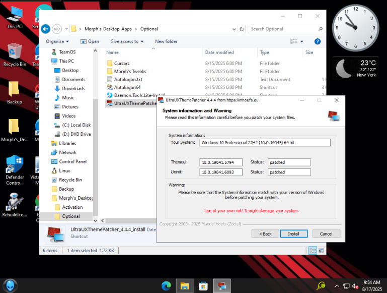Screen dimensions: 387x293
Task: Click Cancel in patcher dialog
Action: 326,234
